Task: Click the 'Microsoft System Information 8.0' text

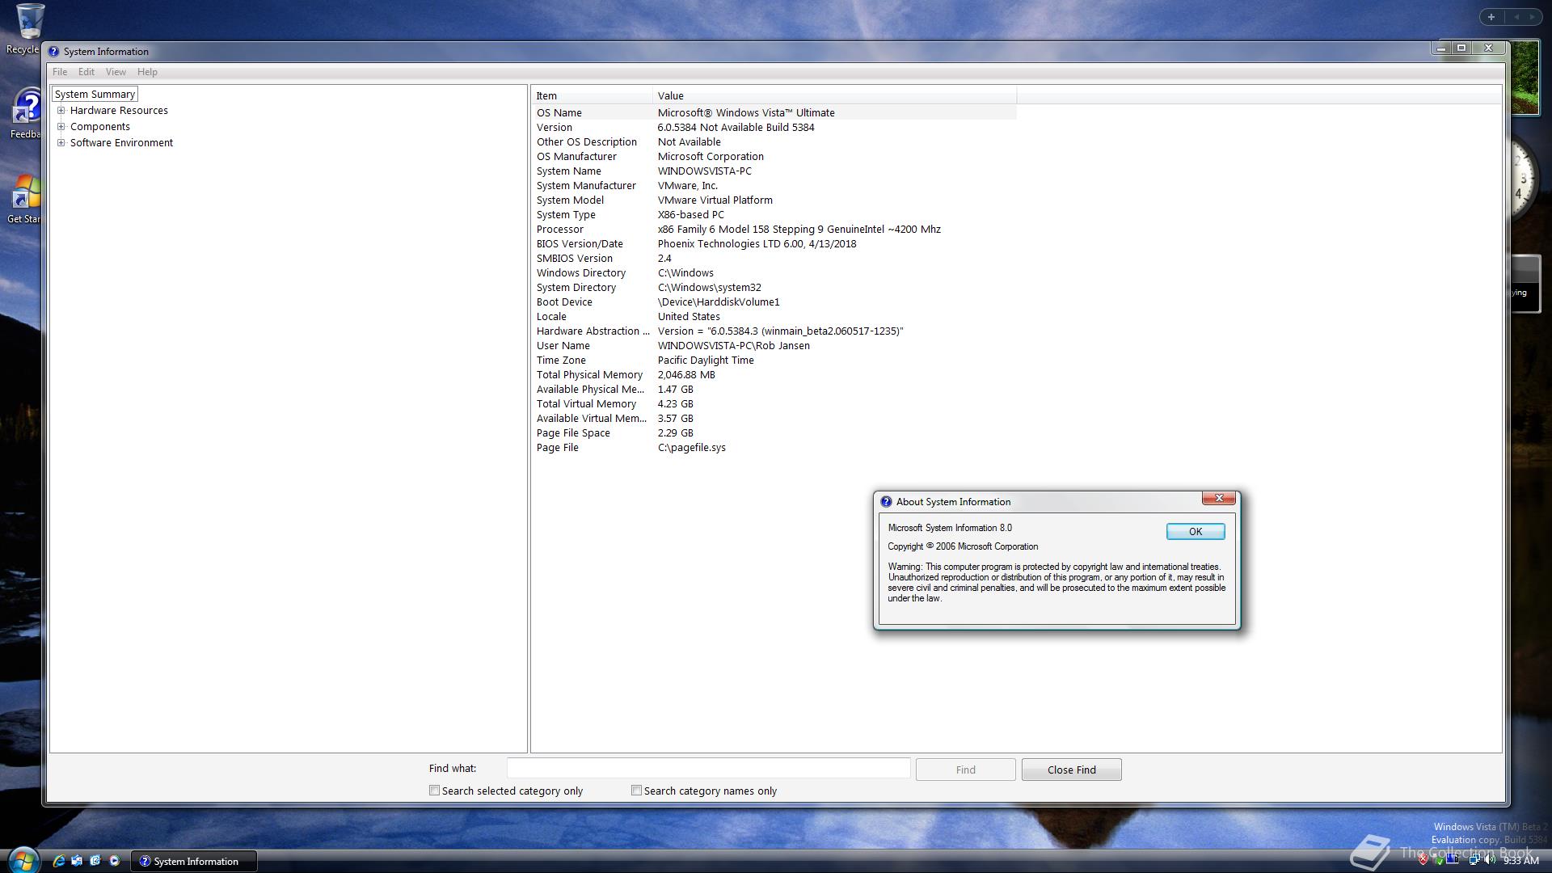Action: tap(950, 527)
